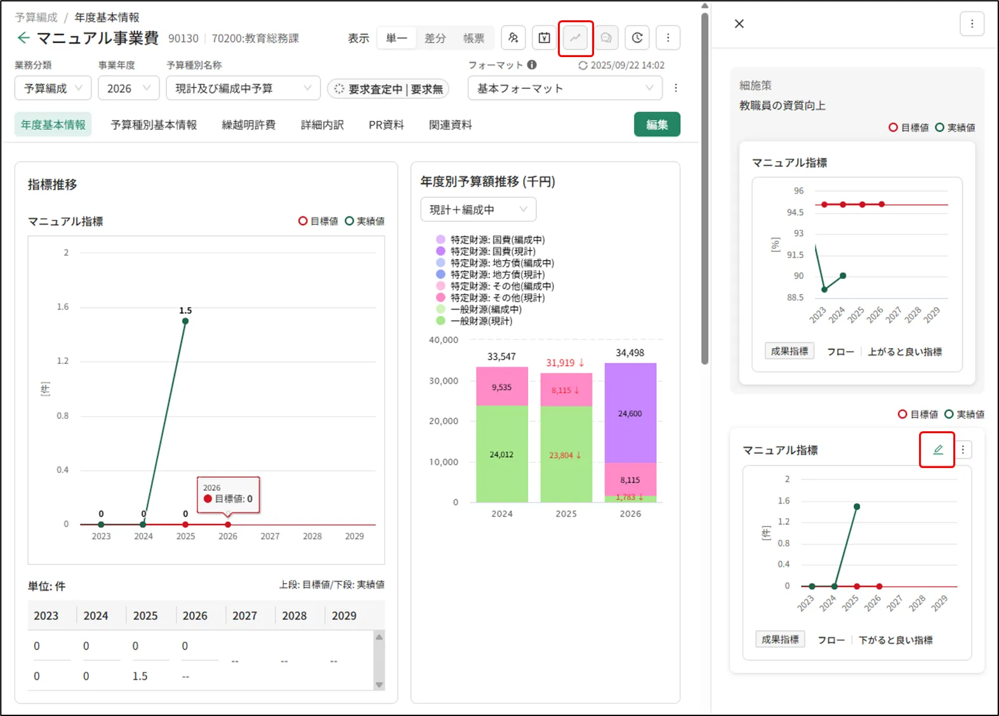
Task: Click the yen calendar icon
Action: tap(545, 38)
